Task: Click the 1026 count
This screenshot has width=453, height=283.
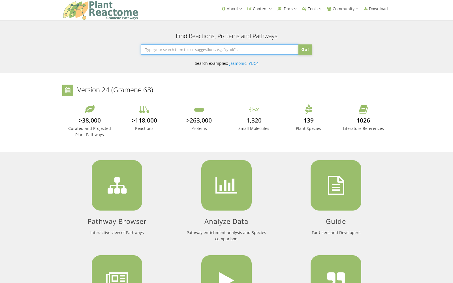Action: (363, 120)
